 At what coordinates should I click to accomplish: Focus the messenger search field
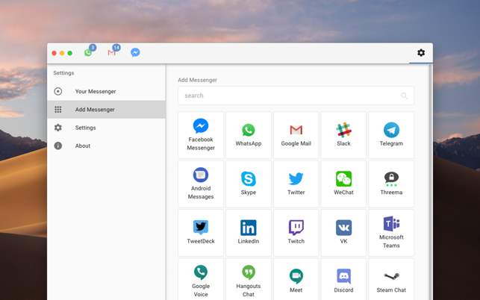point(296,96)
